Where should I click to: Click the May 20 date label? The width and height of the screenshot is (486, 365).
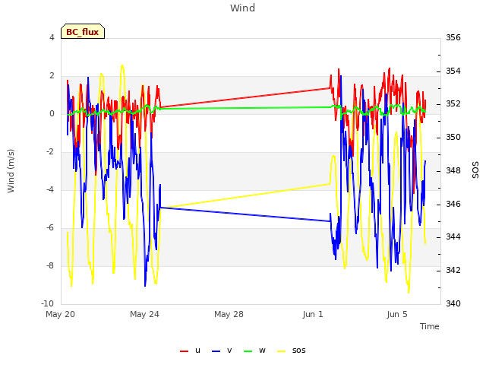[x=60, y=314]
